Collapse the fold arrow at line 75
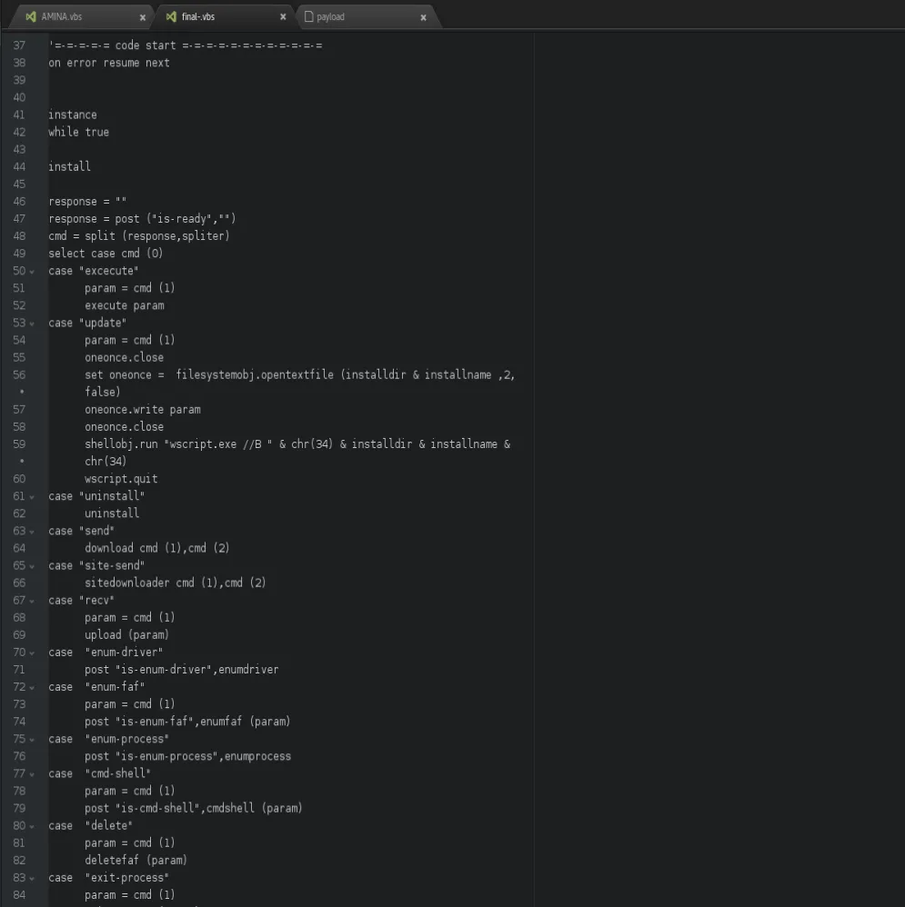Viewport: 905px width, 907px height. [x=32, y=740]
